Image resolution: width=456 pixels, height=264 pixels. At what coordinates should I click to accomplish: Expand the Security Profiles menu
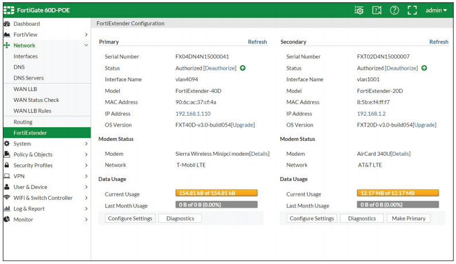pos(86,166)
